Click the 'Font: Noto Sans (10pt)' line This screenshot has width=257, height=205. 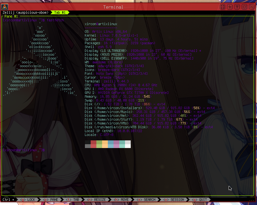[116, 74]
